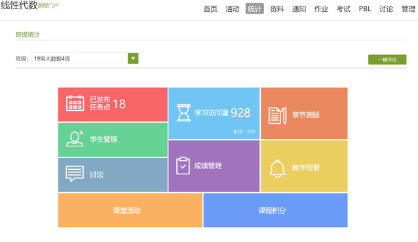The image size is (418, 242).
Task: Click the add-user icon for 学生管理
Action: point(75,139)
